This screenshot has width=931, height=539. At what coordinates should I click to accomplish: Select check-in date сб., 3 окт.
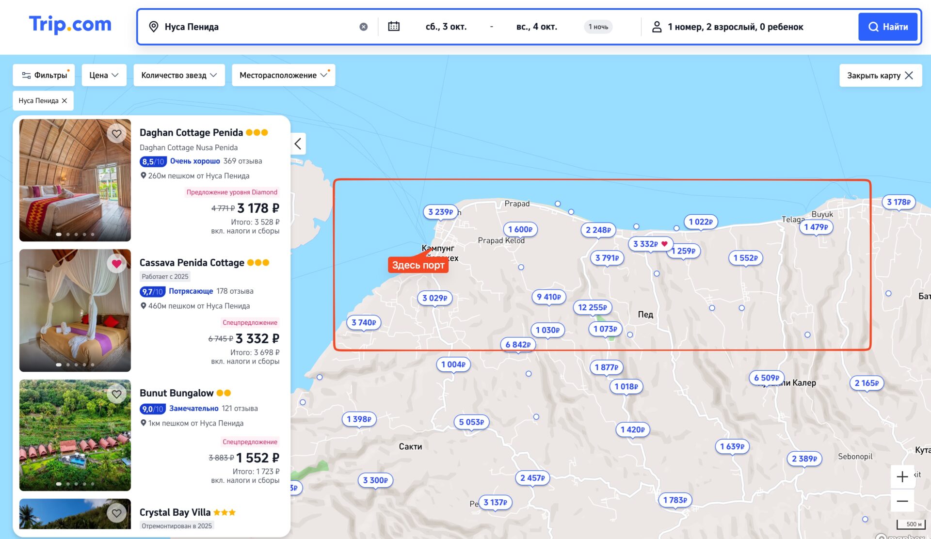pyautogui.click(x=446, y=27)
